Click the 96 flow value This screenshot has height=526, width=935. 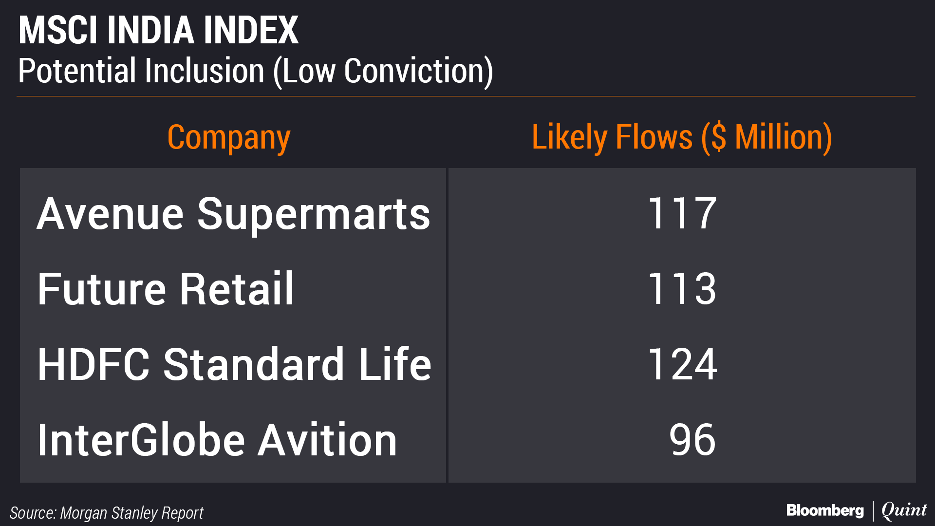(x=692, y=440)
